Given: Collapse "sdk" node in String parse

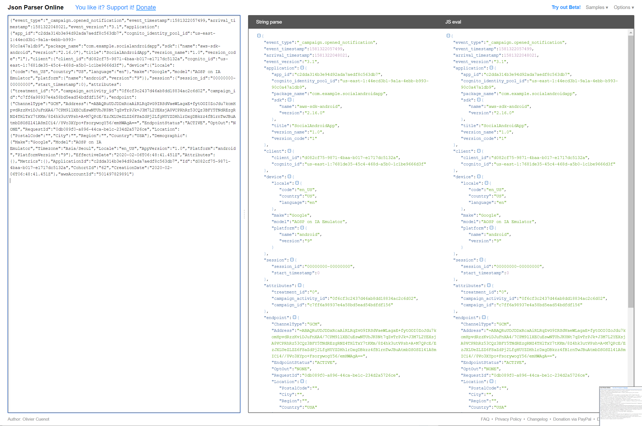Looking at the screenshot, I should pos(289,100).
